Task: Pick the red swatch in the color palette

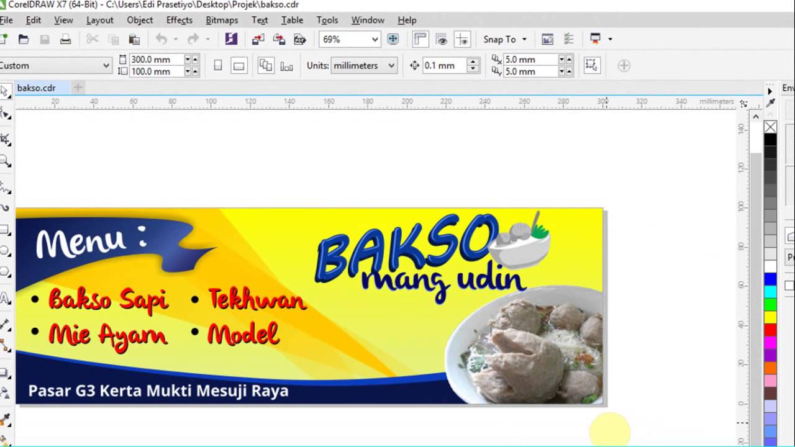Action: pos(770,329)
